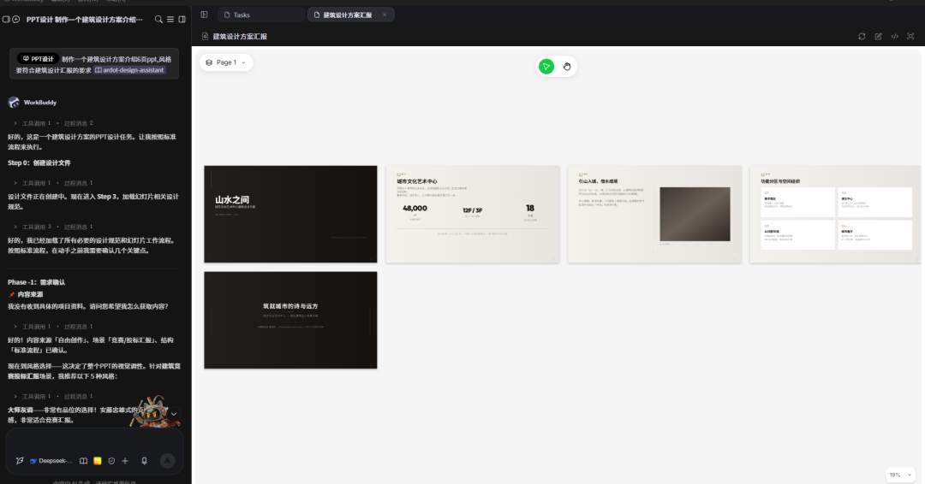Open the 城市文化艺术中心 slide
The height and width of the screenshot is (484, 925).
(473, 214)
